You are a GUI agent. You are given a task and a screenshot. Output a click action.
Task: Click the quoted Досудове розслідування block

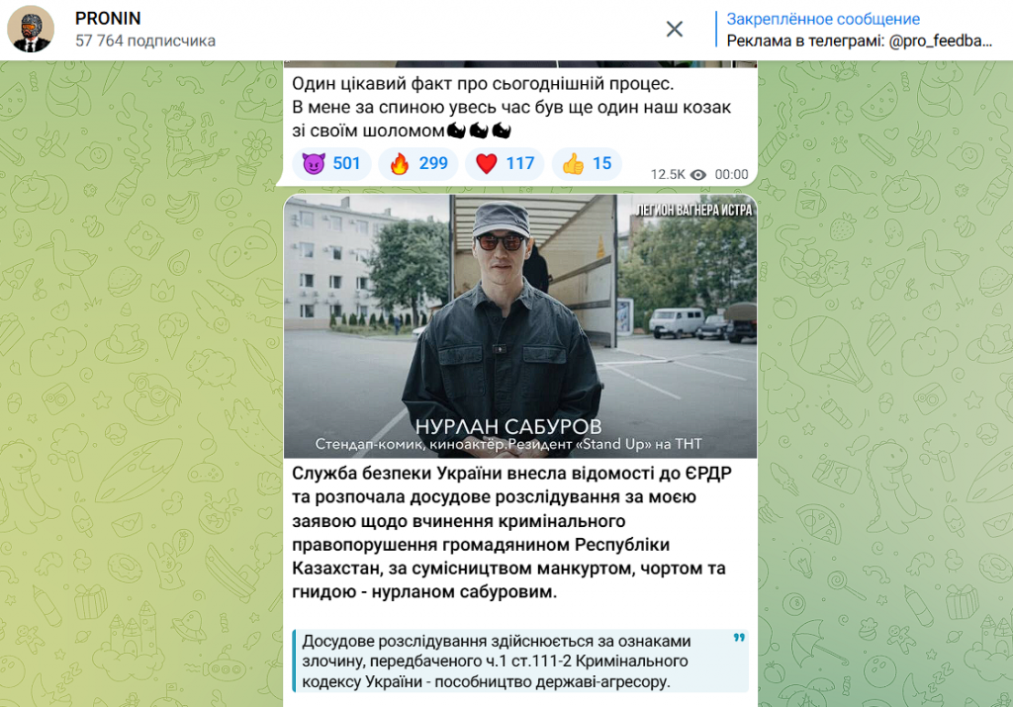pos(520,662)
